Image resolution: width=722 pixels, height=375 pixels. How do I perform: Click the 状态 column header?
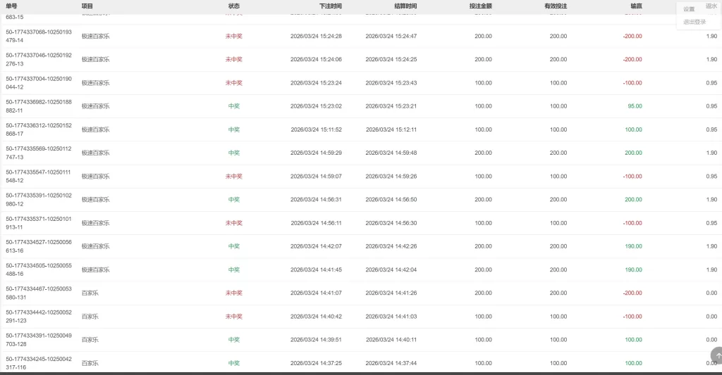[x=233, y=6]
